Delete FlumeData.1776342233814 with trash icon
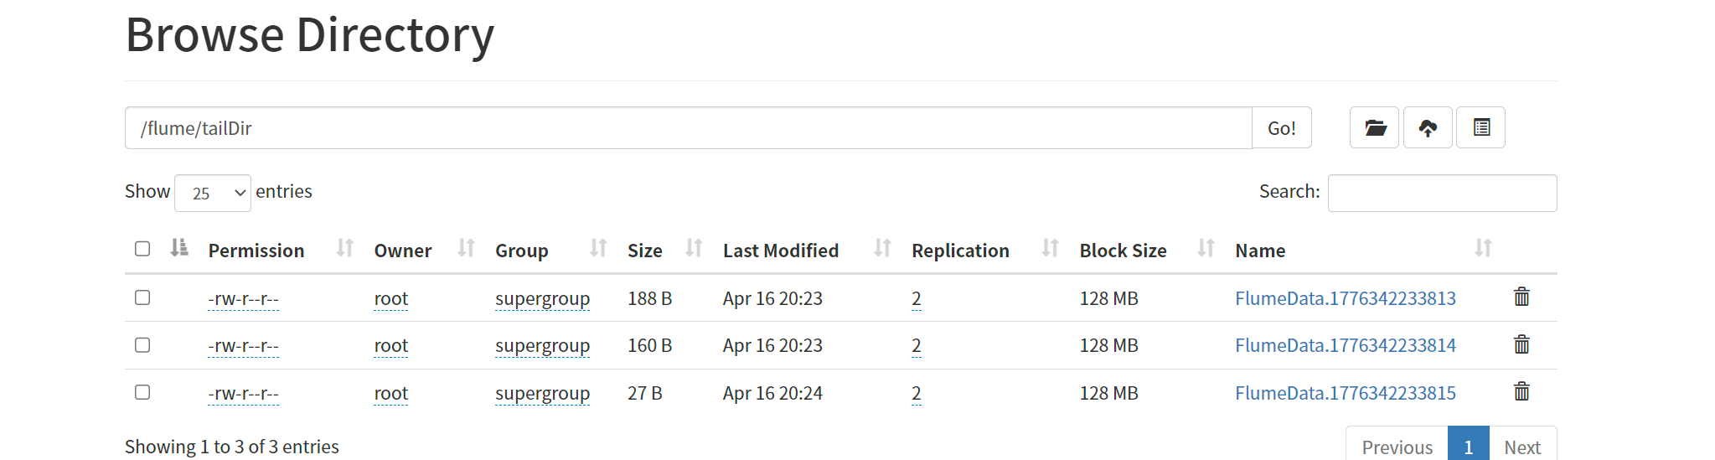 [1521, 344]
